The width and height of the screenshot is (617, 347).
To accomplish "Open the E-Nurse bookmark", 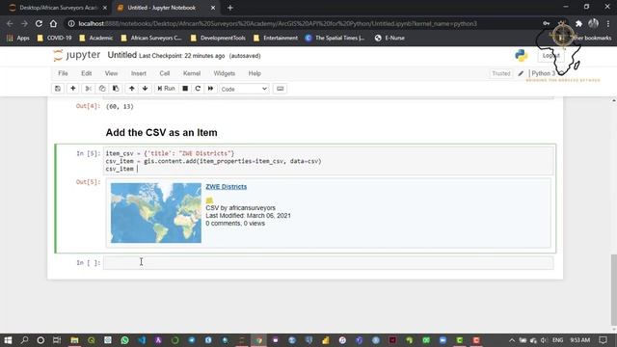I will coord(389,38).
